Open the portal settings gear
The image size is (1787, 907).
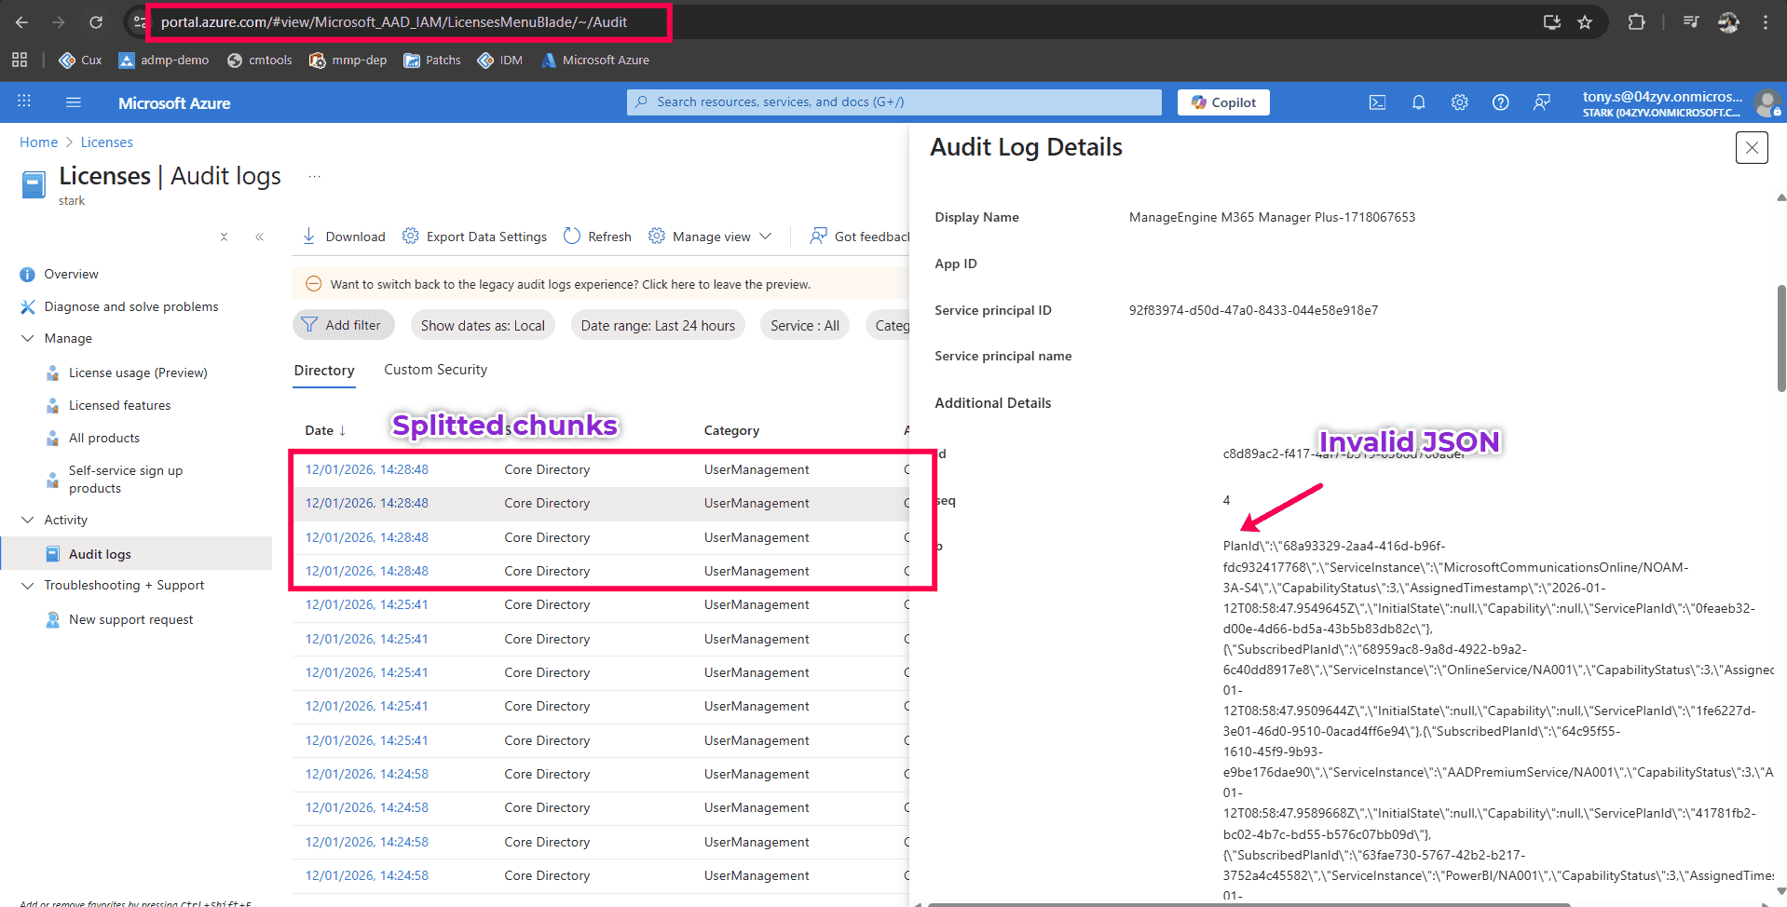tap(1459, 102)
